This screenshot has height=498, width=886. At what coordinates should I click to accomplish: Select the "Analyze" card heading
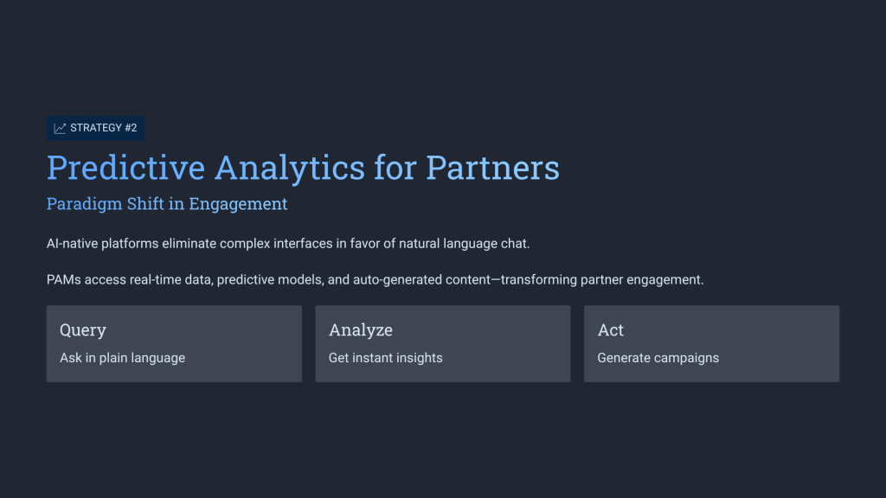pyautogui.click(x=361, y=330)
